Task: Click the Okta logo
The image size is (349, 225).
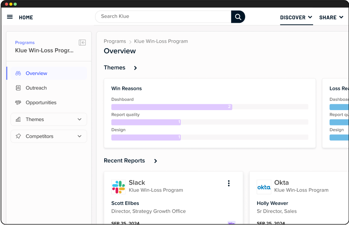Action: (264, 187)
